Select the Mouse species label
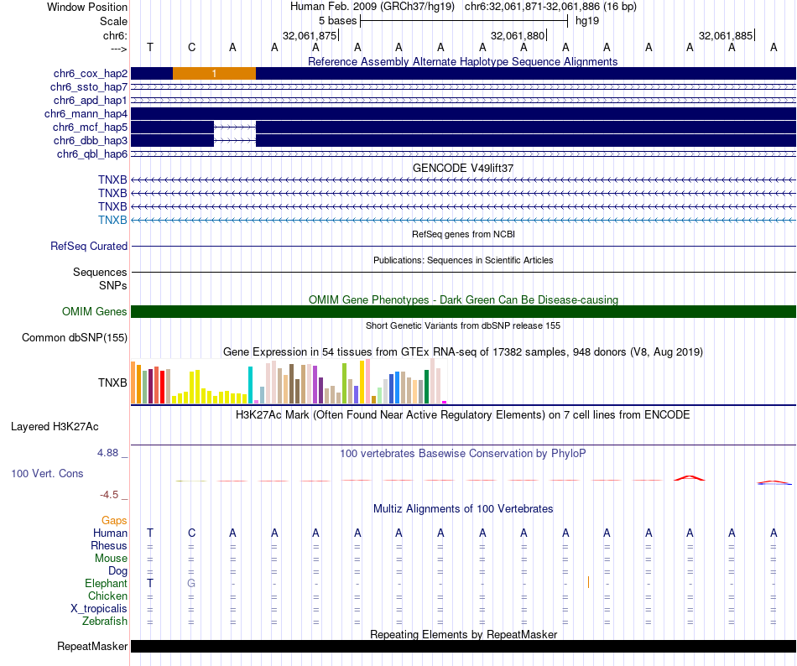This screenshot has height=666, width=797. pyautogui.click(x=111, y=559)
